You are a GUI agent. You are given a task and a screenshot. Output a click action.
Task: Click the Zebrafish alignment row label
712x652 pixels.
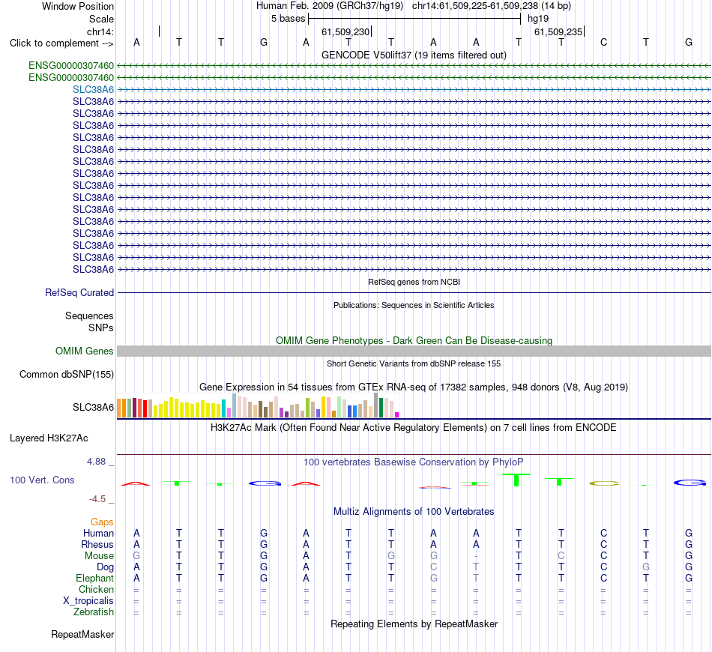coord(94,612)
